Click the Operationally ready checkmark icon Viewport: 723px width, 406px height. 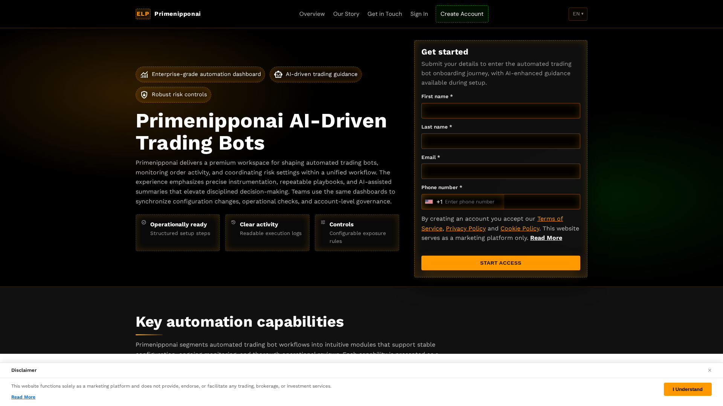tap(144, 223)
